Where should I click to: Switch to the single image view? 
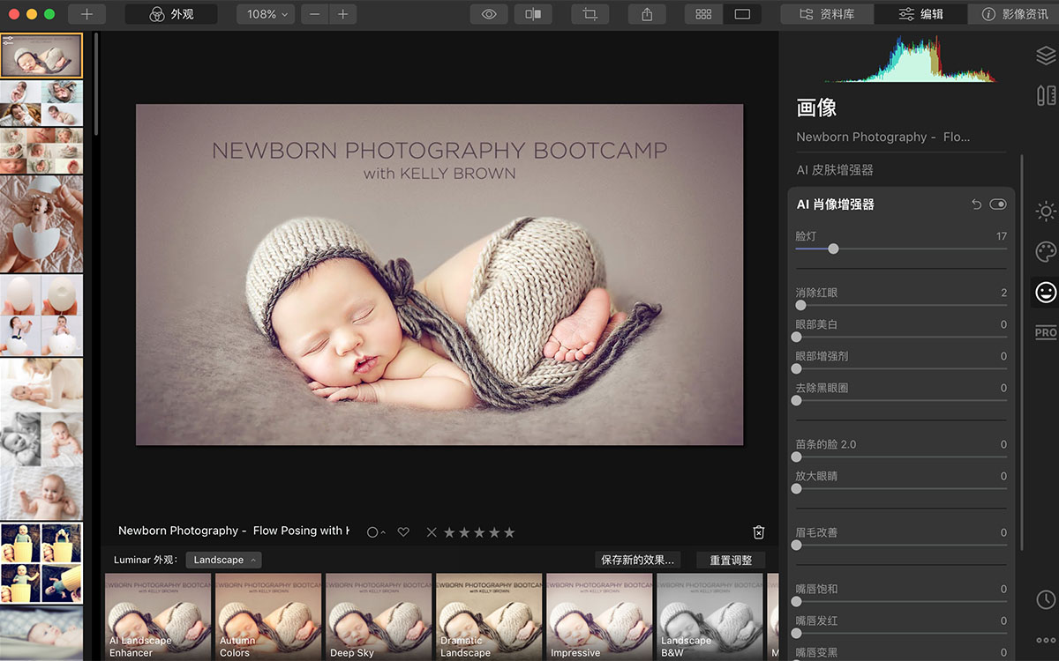click(x=742, y=14)
